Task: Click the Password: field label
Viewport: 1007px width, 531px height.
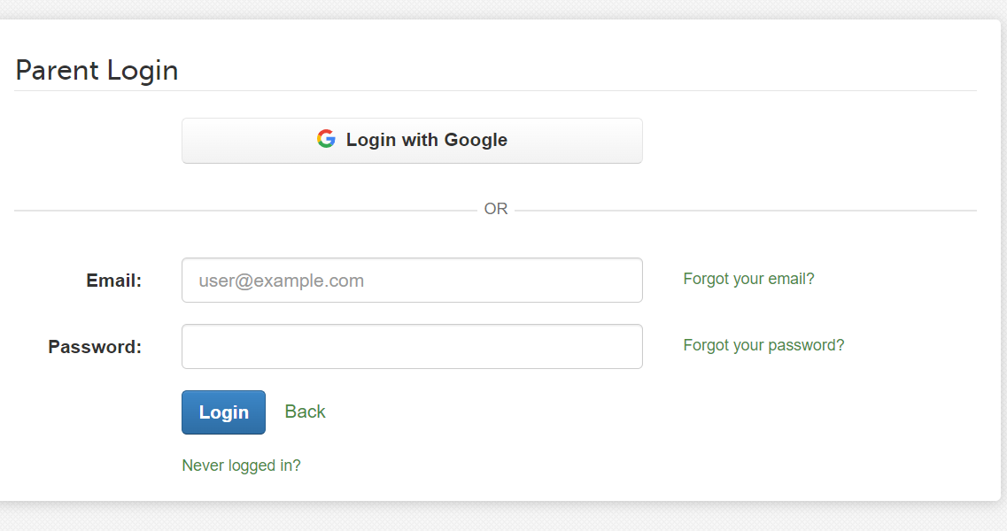Action: point(95,347)
